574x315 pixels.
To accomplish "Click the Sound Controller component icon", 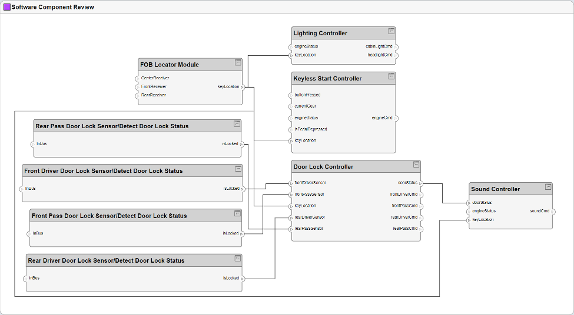I will 548,187.
